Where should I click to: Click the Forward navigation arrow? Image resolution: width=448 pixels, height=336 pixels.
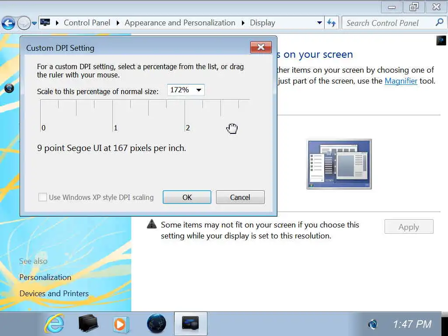pos(24,23)
